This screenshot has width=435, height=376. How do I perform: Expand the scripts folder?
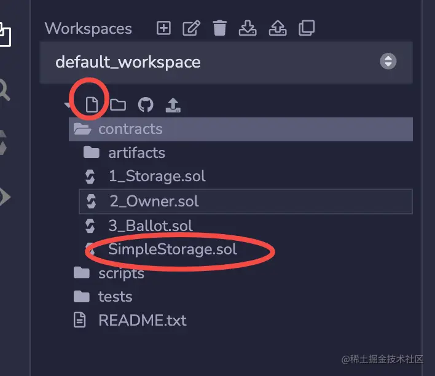click(x=121, y=273)
